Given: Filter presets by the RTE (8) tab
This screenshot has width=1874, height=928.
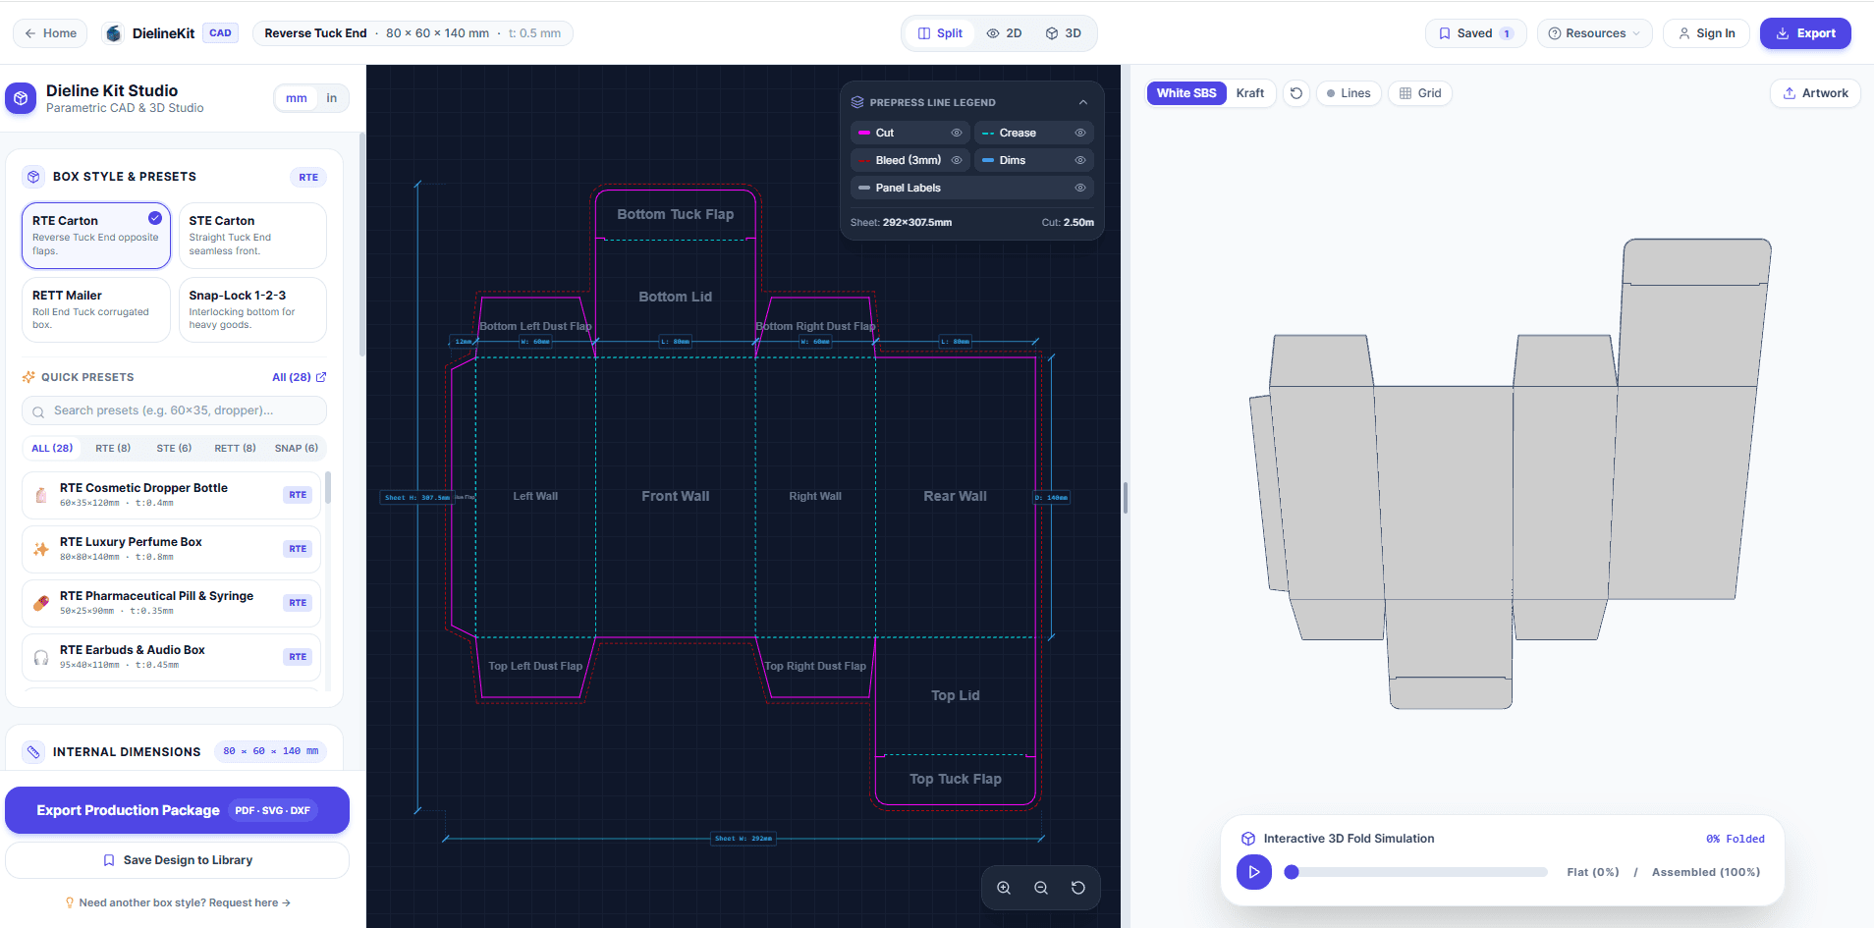Looking at the screenshot, I should pos(113,448).
